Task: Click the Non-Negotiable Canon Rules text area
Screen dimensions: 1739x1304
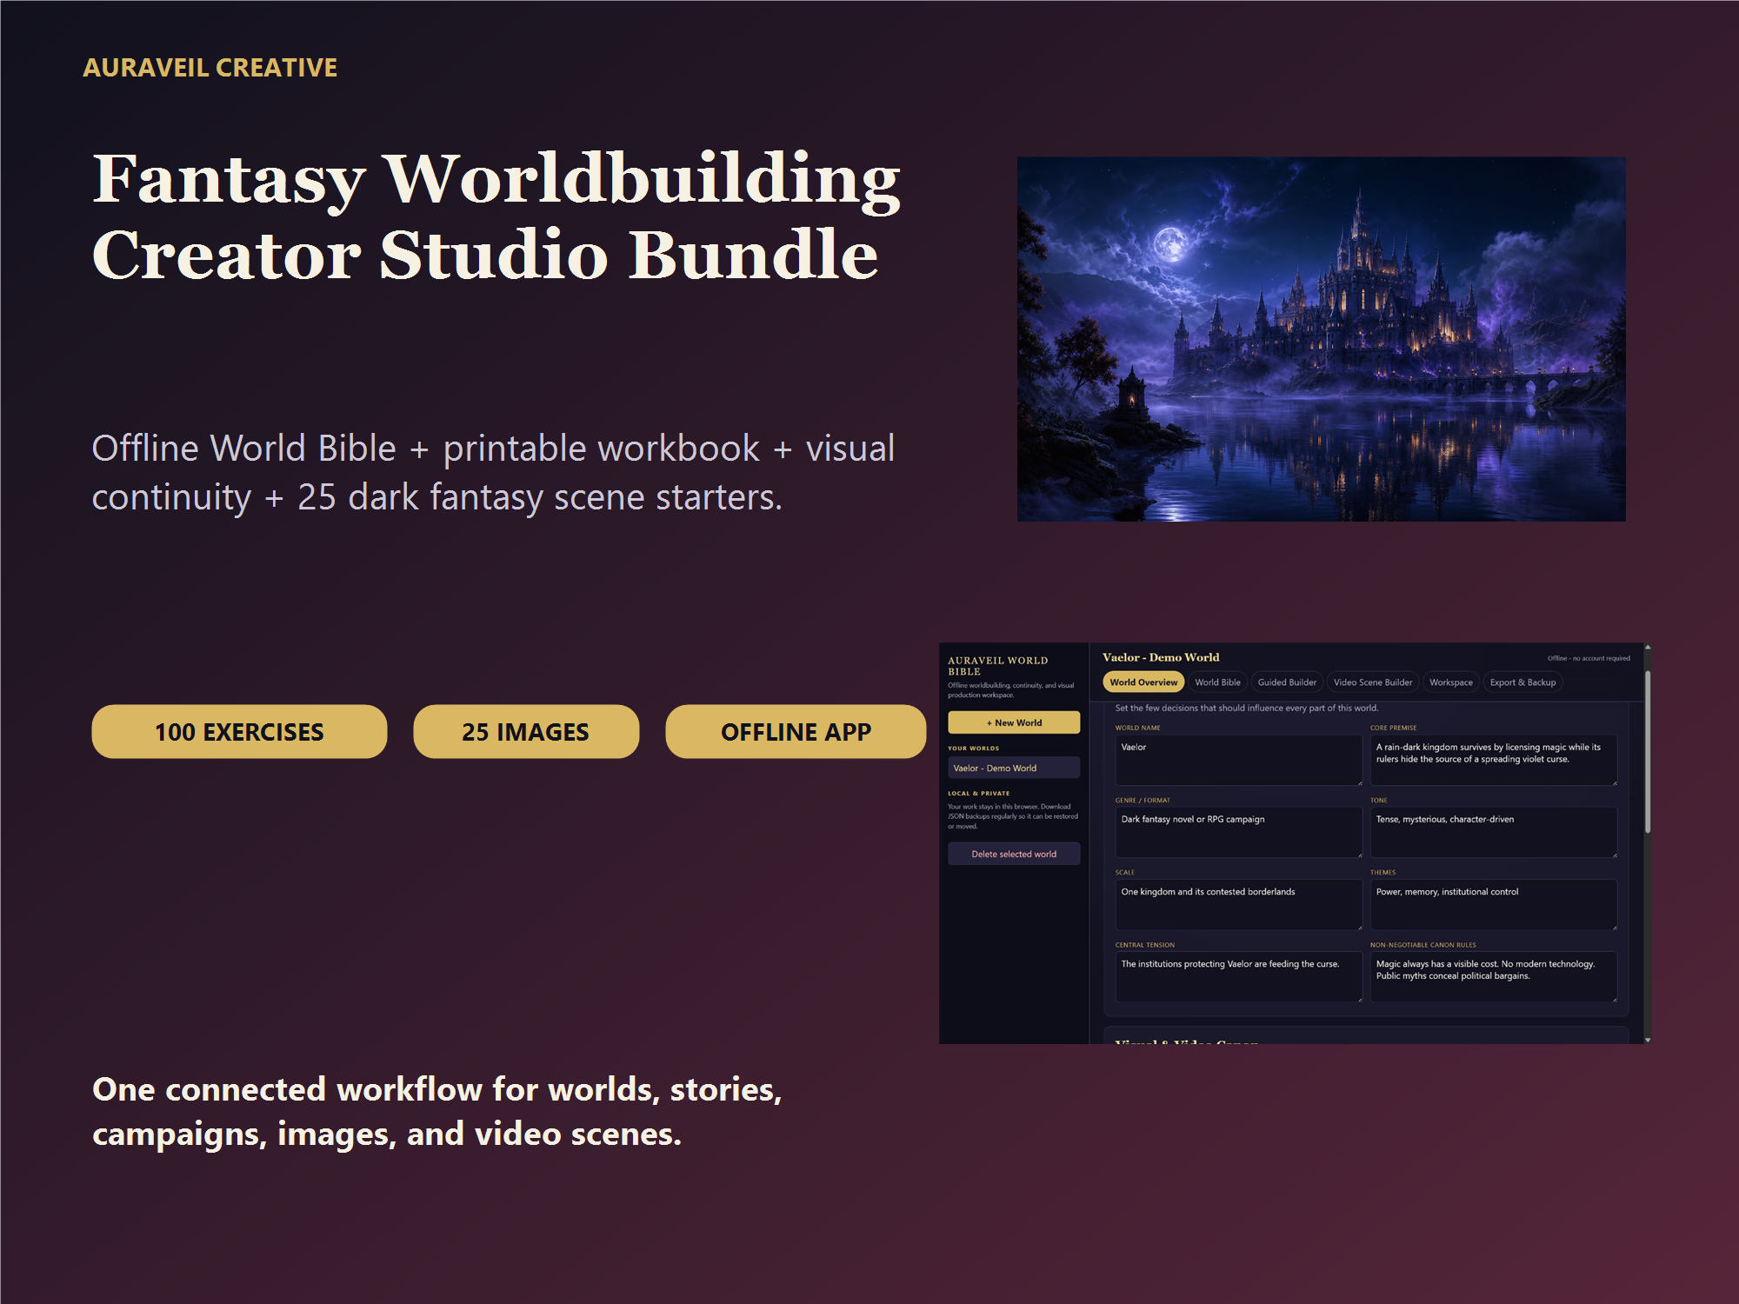Action: 1493,976
